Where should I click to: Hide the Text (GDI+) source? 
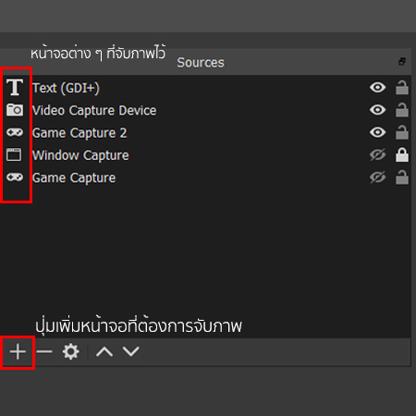click(377, 88)
